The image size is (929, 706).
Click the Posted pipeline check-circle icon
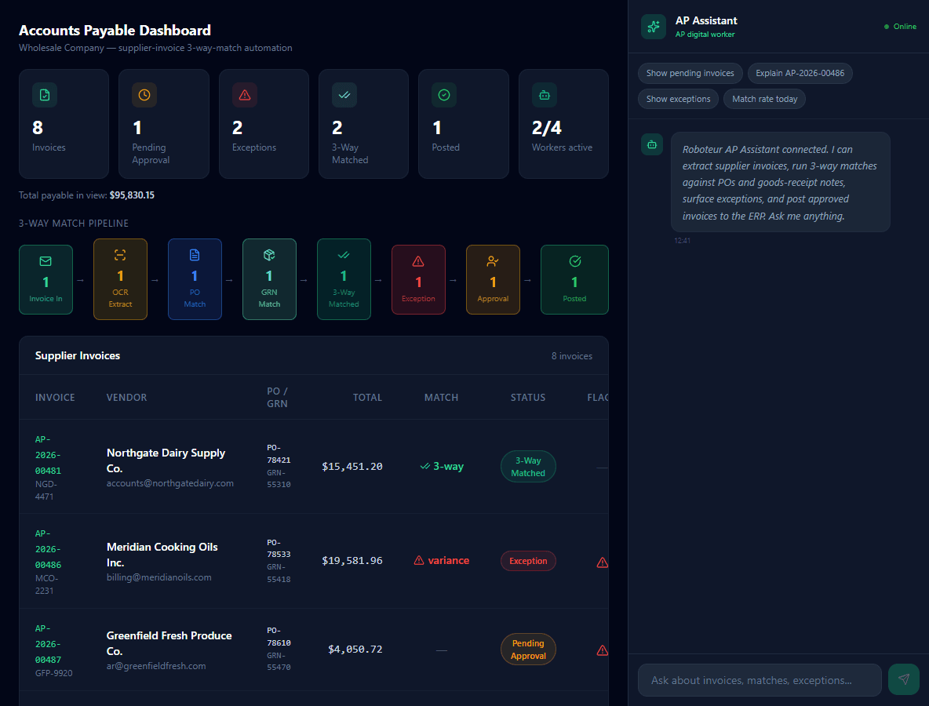point(574,261)
